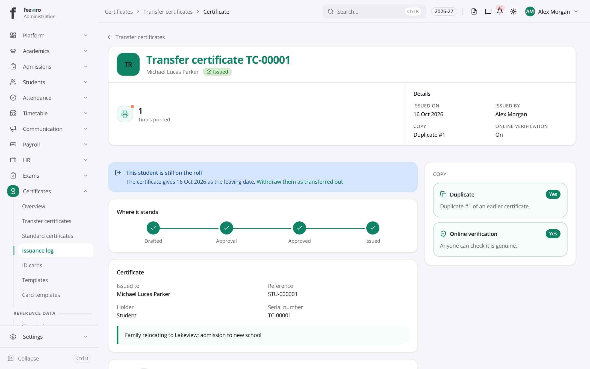Expand the HR menu chevron
The height and width of the screenshot is (369, 590).
[x=85, y=160]
